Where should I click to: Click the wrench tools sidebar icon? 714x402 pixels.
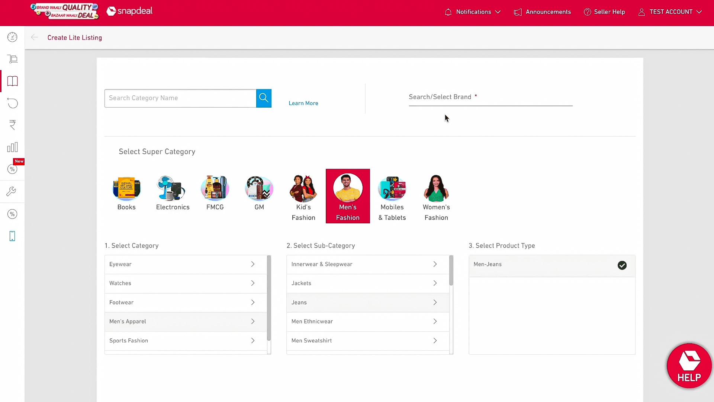pyautogui.click(x=11, y=192)
